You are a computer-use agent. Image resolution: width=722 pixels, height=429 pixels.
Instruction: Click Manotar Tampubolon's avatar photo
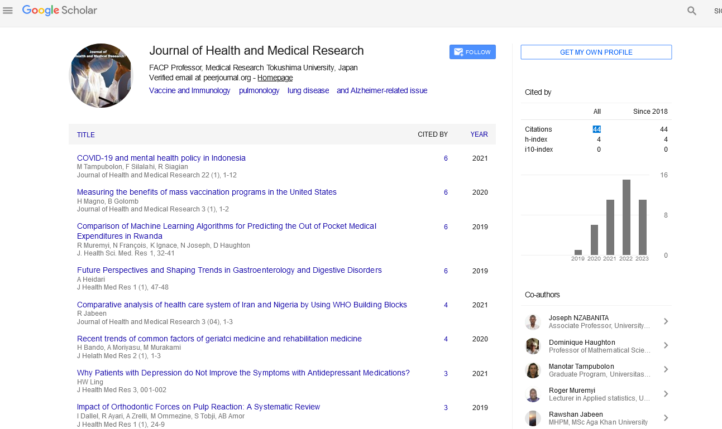533,370
